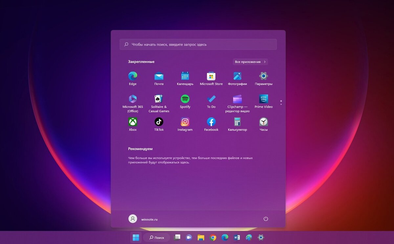Image resolution: width=394 pixels, height=244 pixels.
Task: Open Solitaire & Casual Games
Action: [x=159, y=103]
